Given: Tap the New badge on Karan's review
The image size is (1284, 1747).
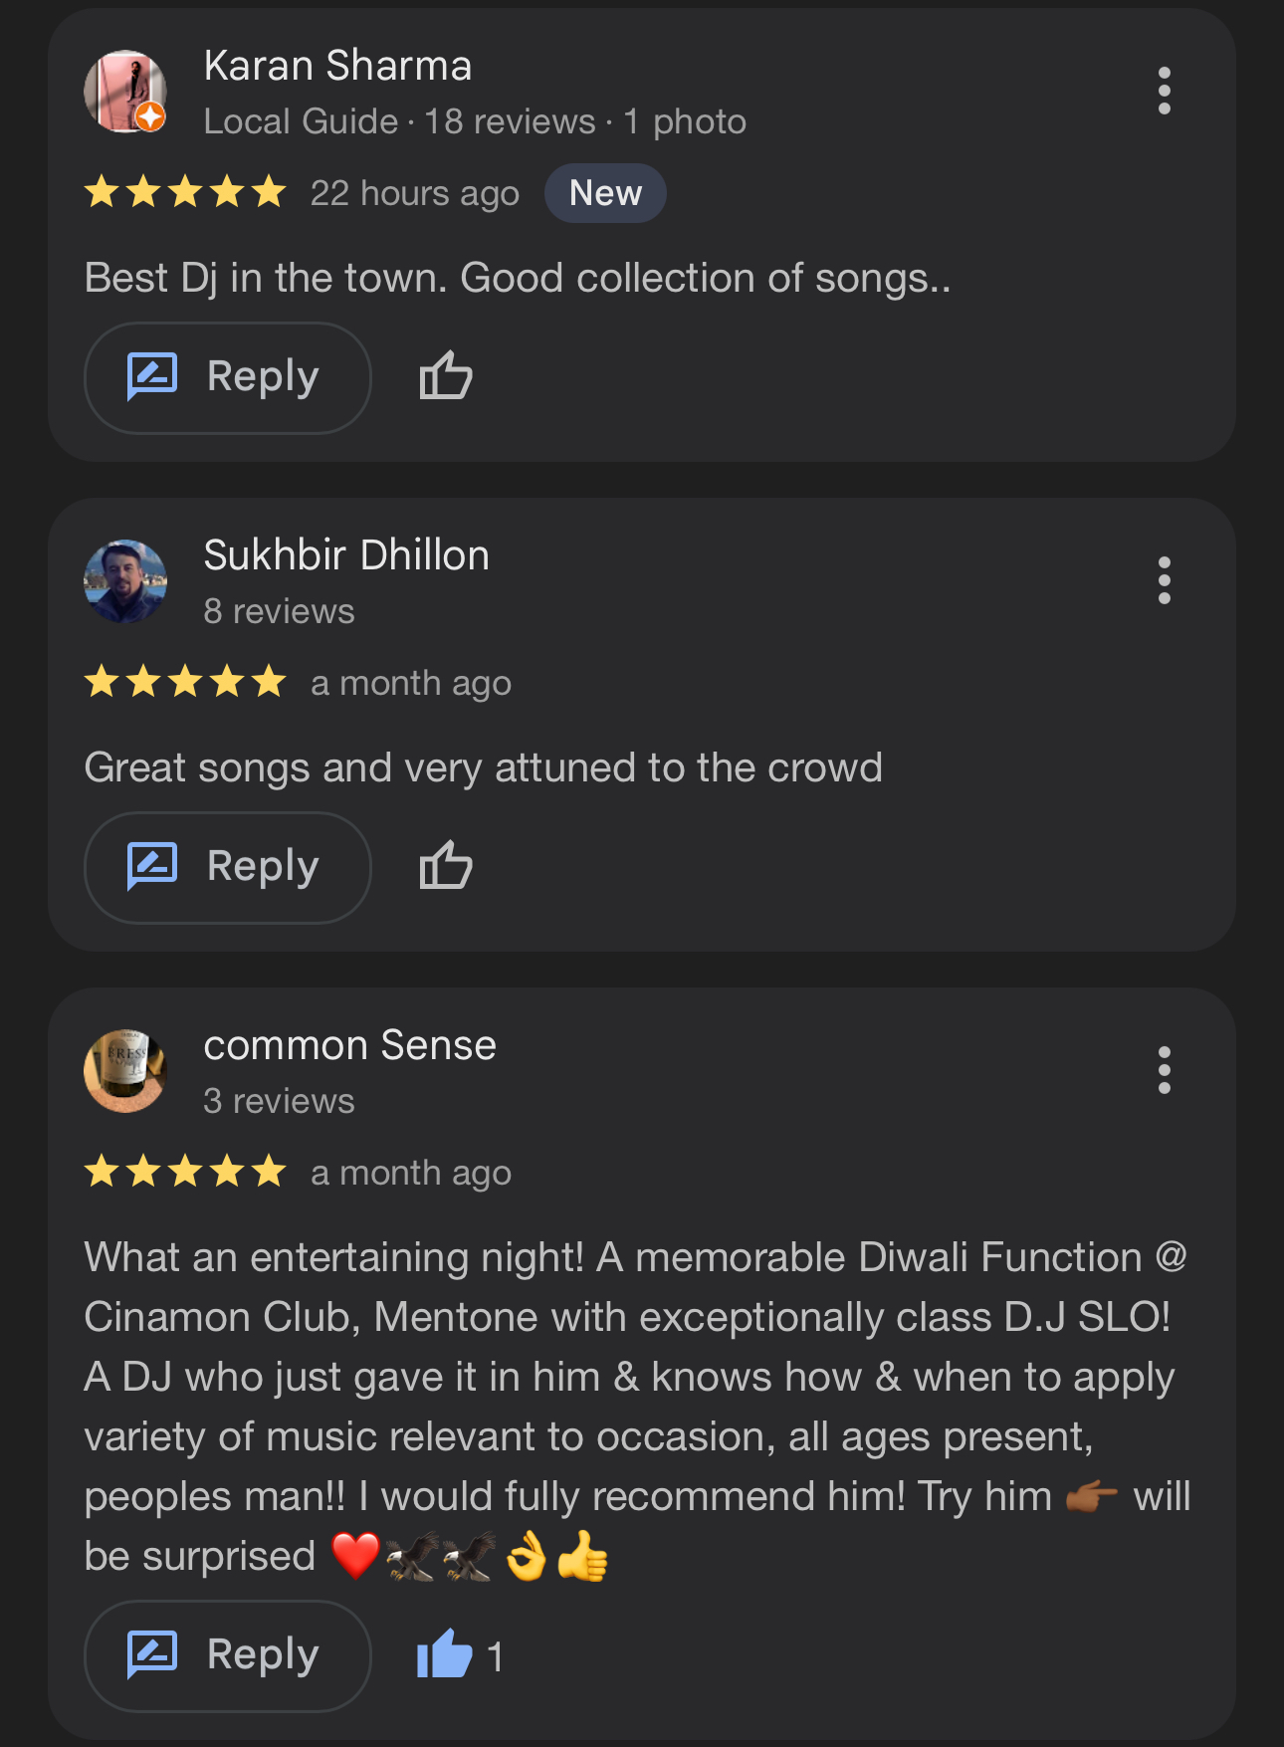Looking at the screenshot, I should [605, 193].
